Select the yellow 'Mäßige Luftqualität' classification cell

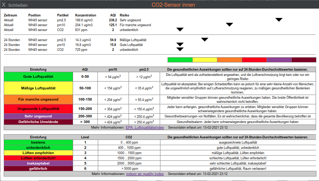click(x=38, y=88)
